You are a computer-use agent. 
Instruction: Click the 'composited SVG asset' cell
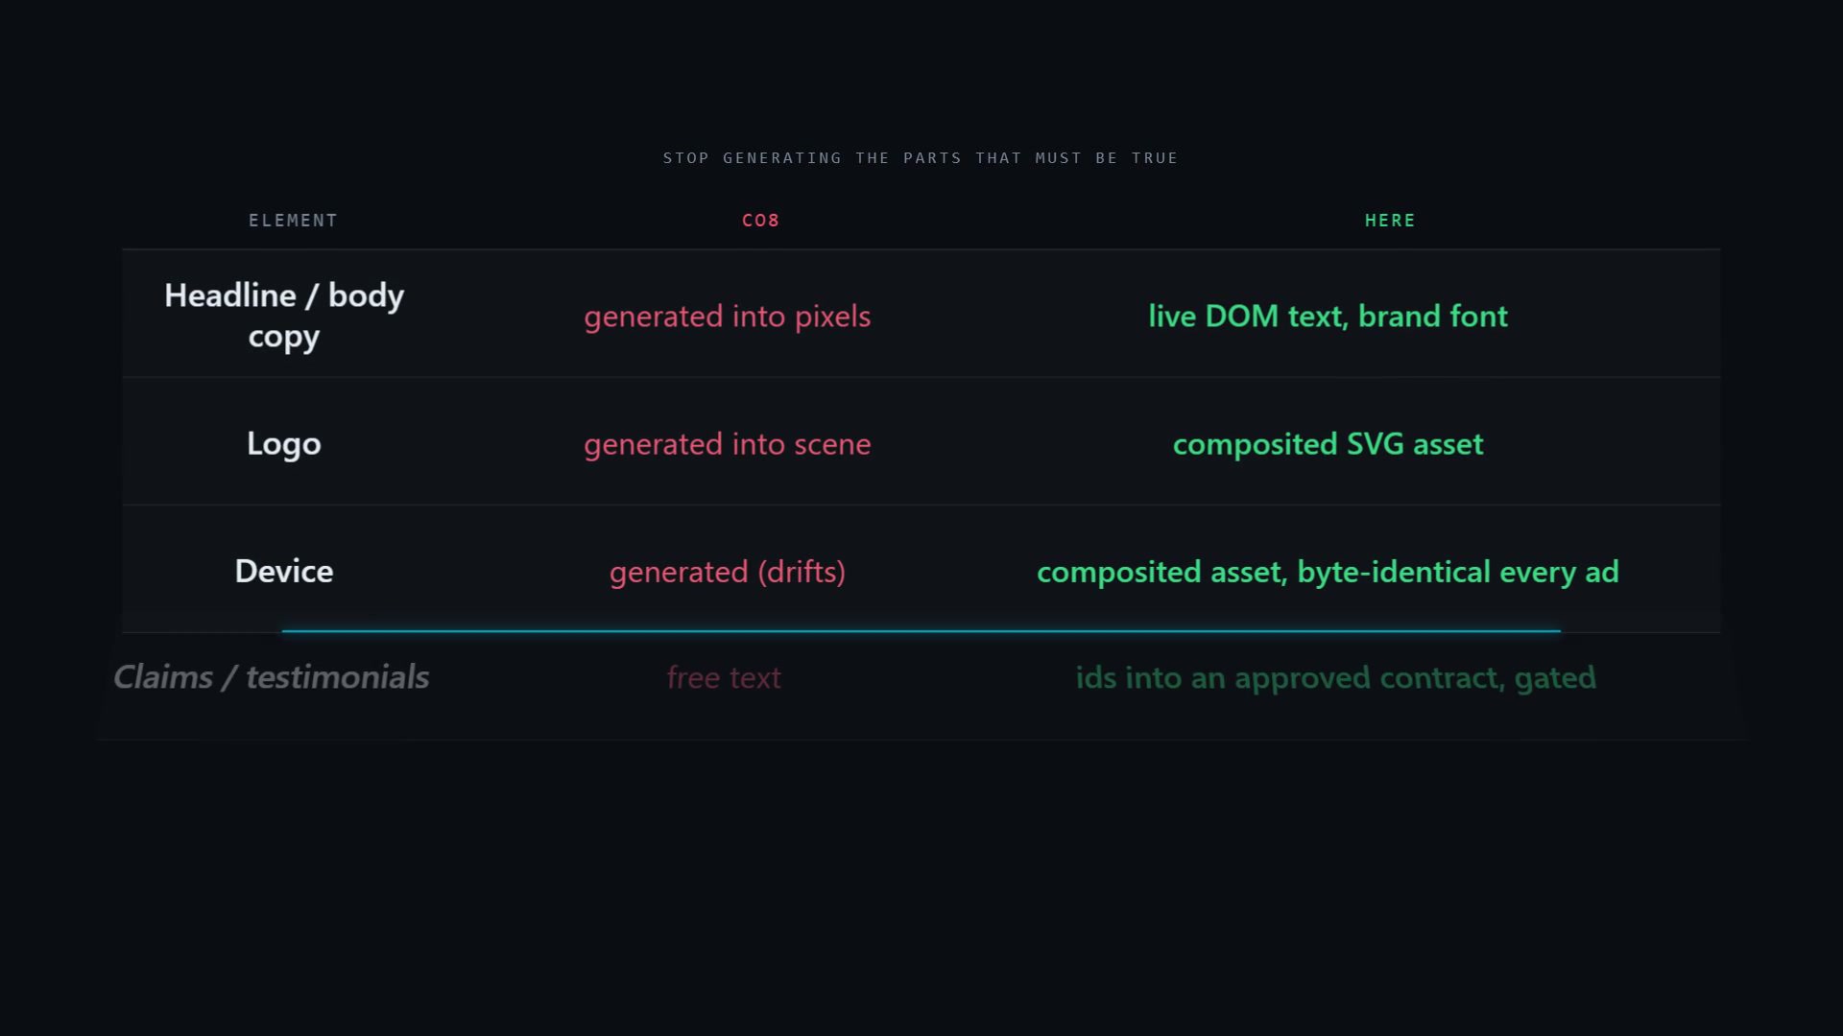pos(1328,444)
